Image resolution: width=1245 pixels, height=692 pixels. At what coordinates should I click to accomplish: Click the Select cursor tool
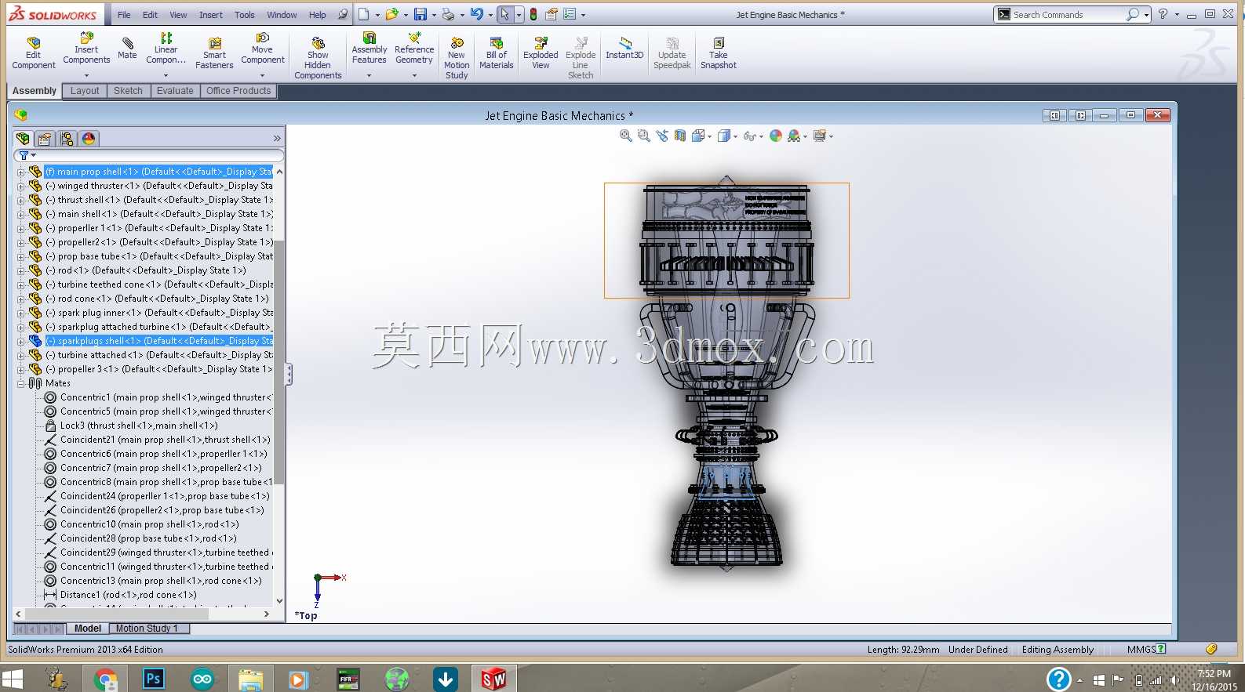pos(504,14)
